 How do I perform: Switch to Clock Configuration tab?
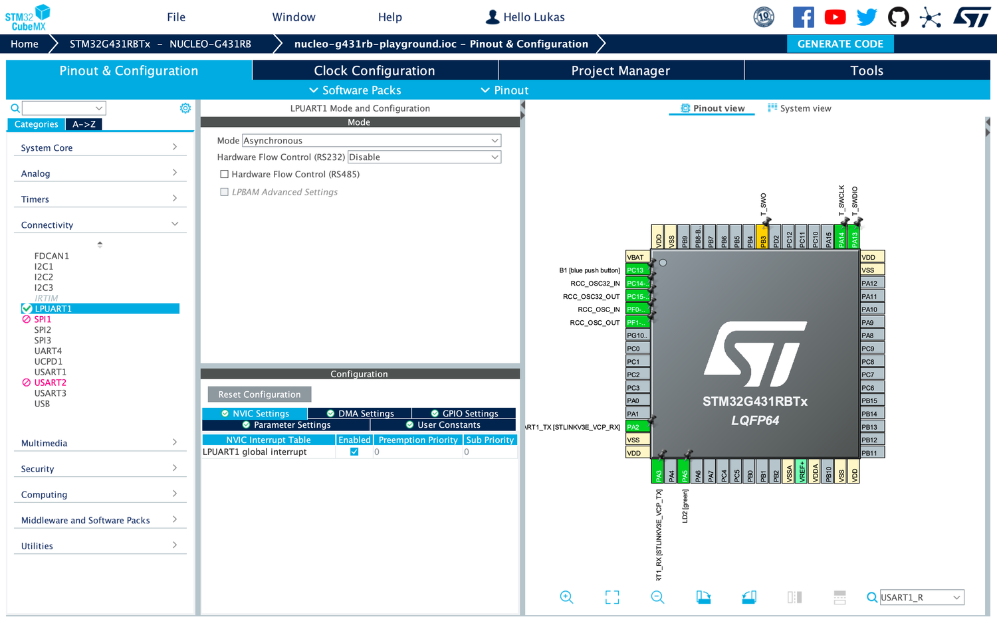(375, 70)
